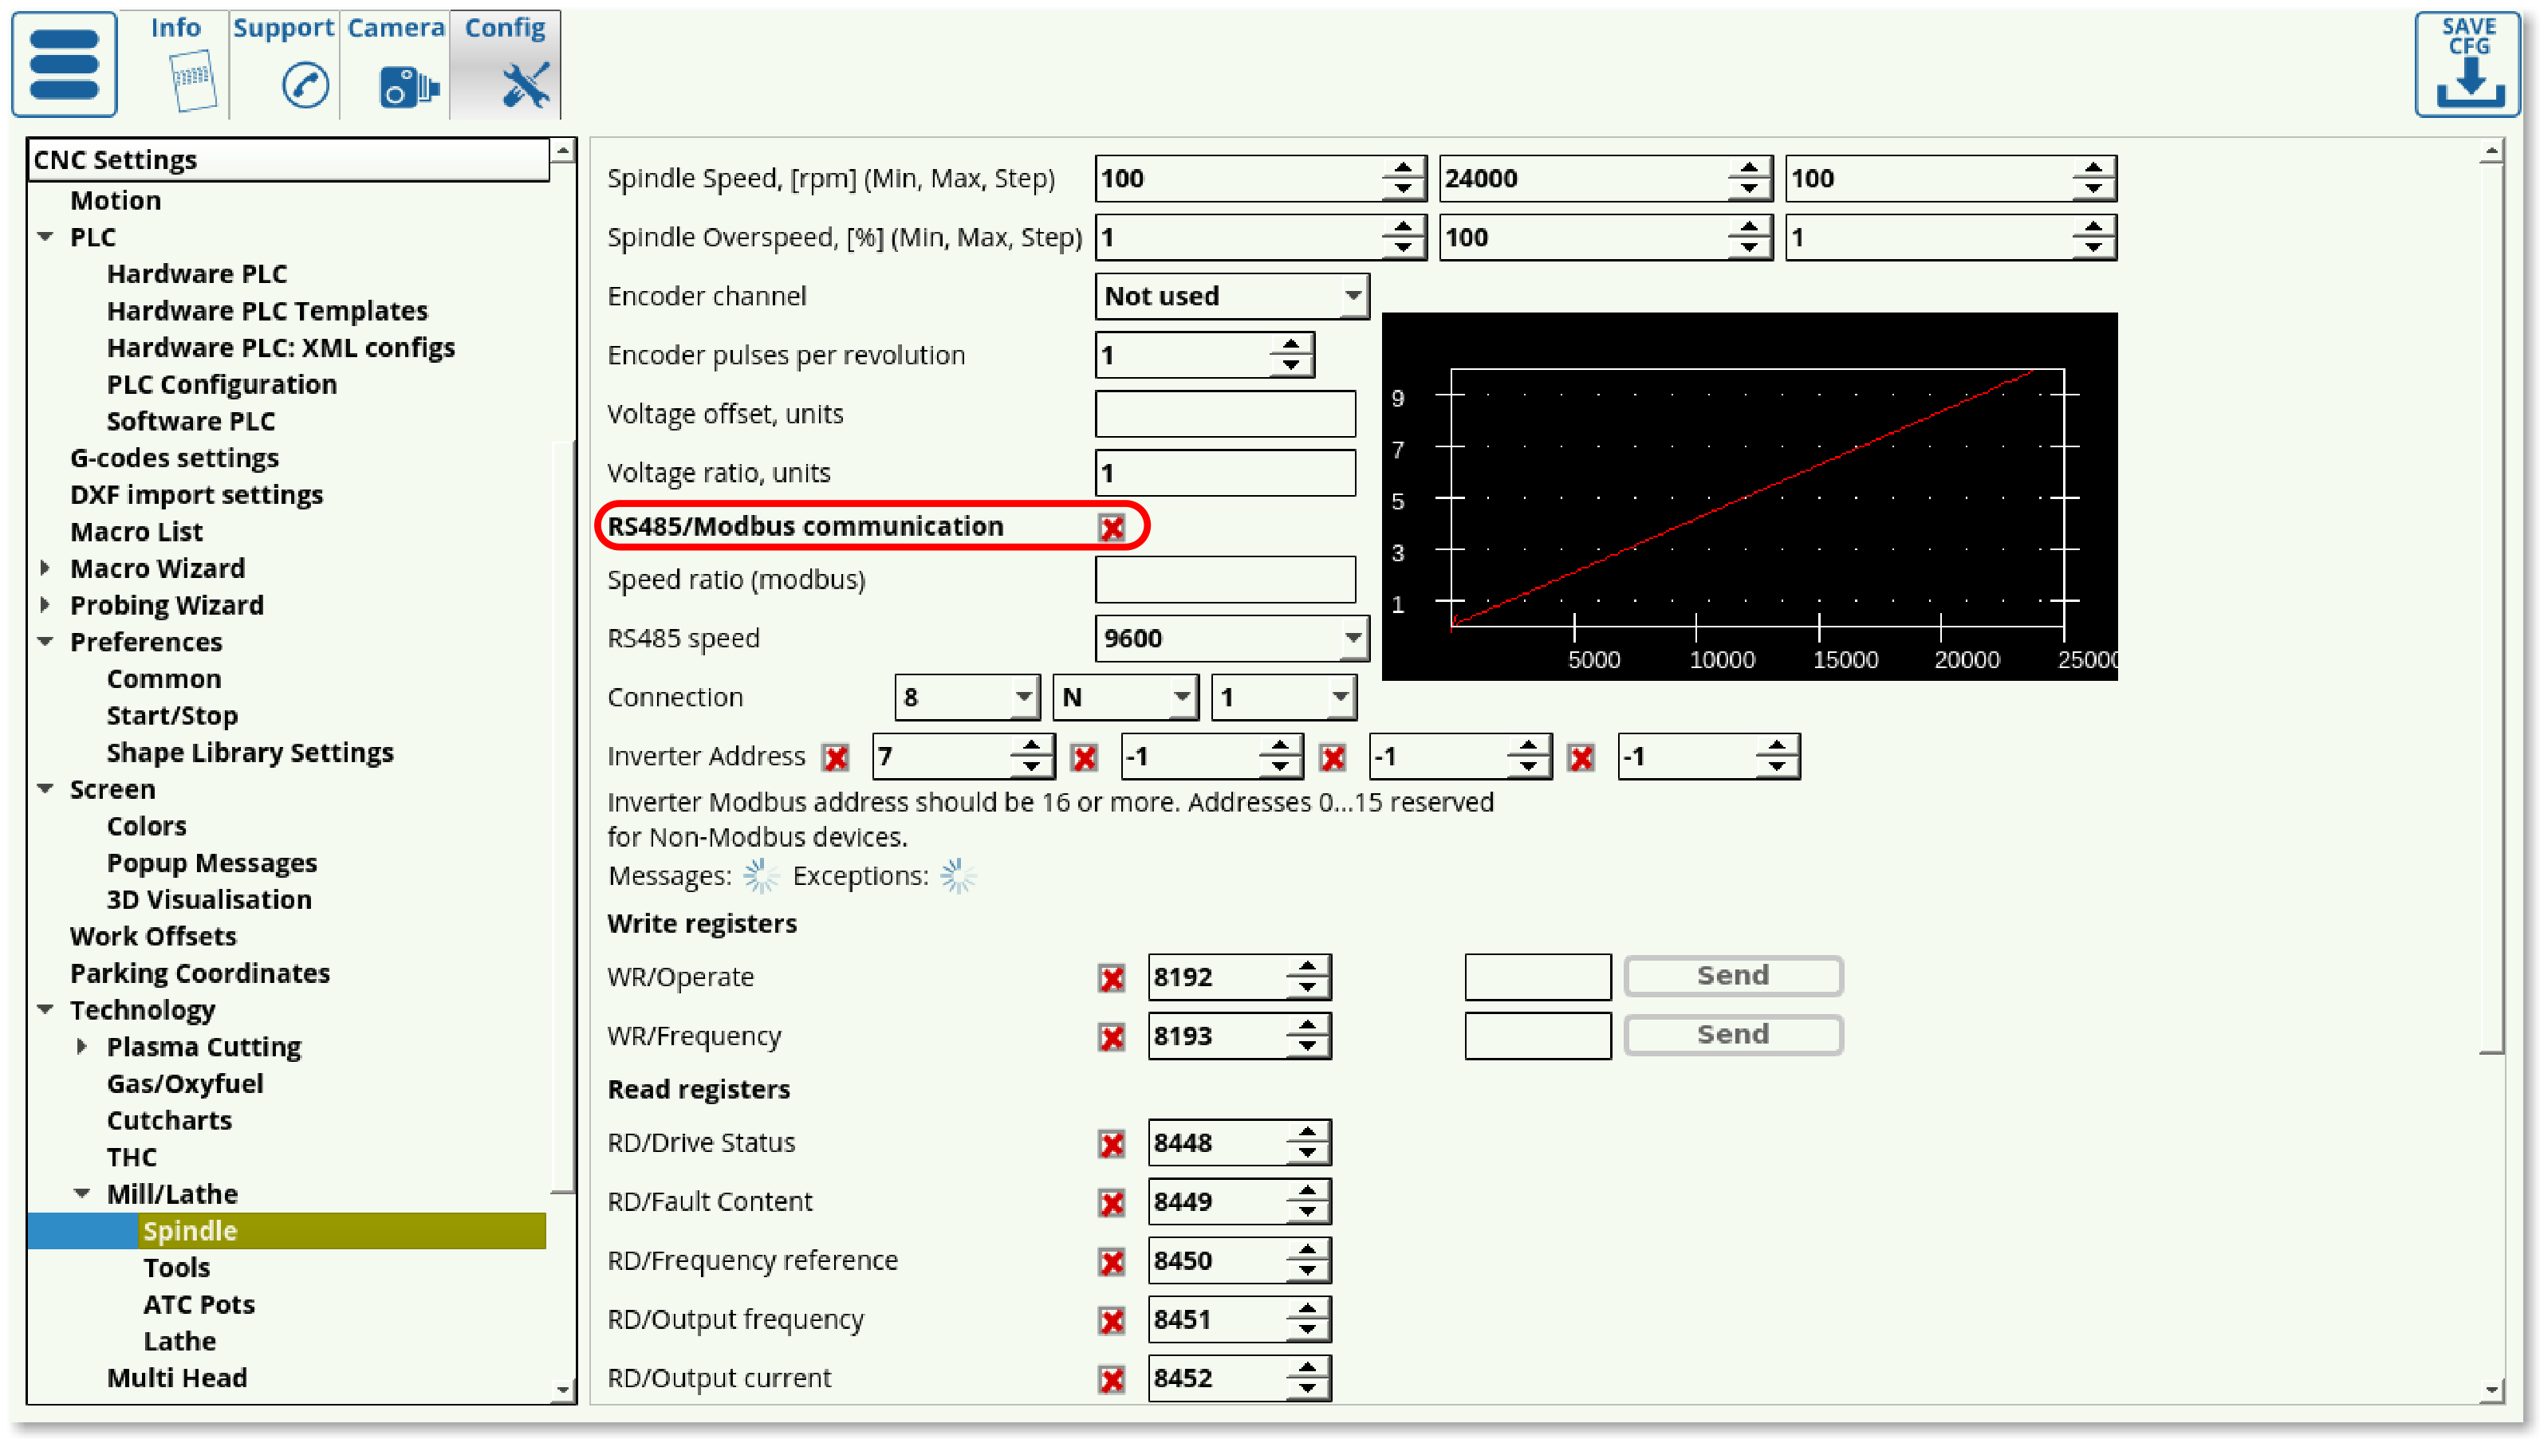Open the Camera icon
The width and height of the screenshot is (2540, 1439).
[408, 87]
